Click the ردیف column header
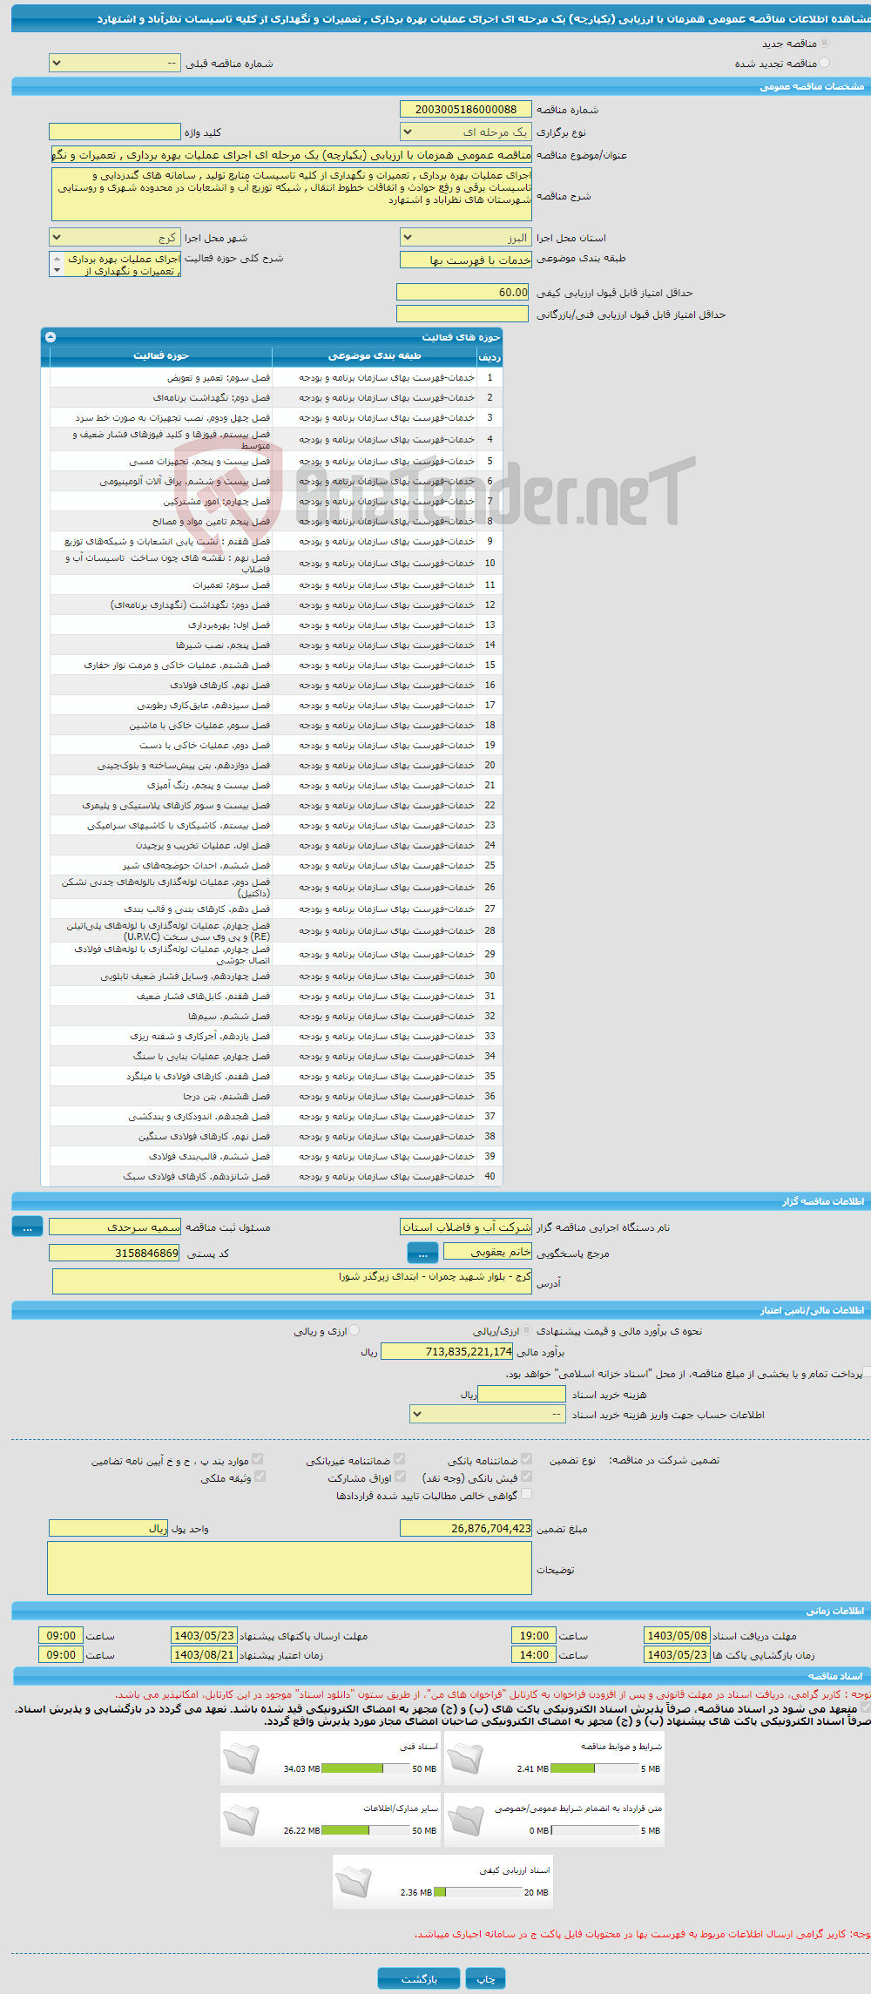The image size is (871, 1994). pos(490,356)
